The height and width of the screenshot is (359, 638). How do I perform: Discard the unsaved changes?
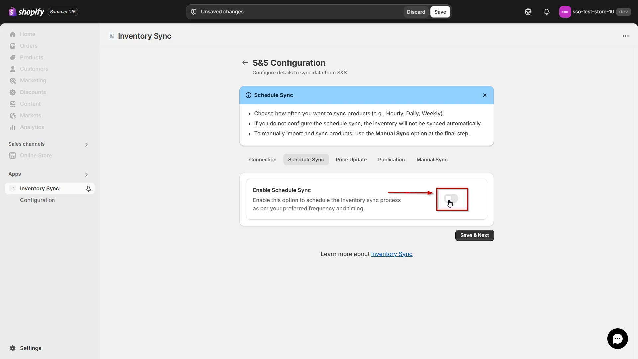416,12
